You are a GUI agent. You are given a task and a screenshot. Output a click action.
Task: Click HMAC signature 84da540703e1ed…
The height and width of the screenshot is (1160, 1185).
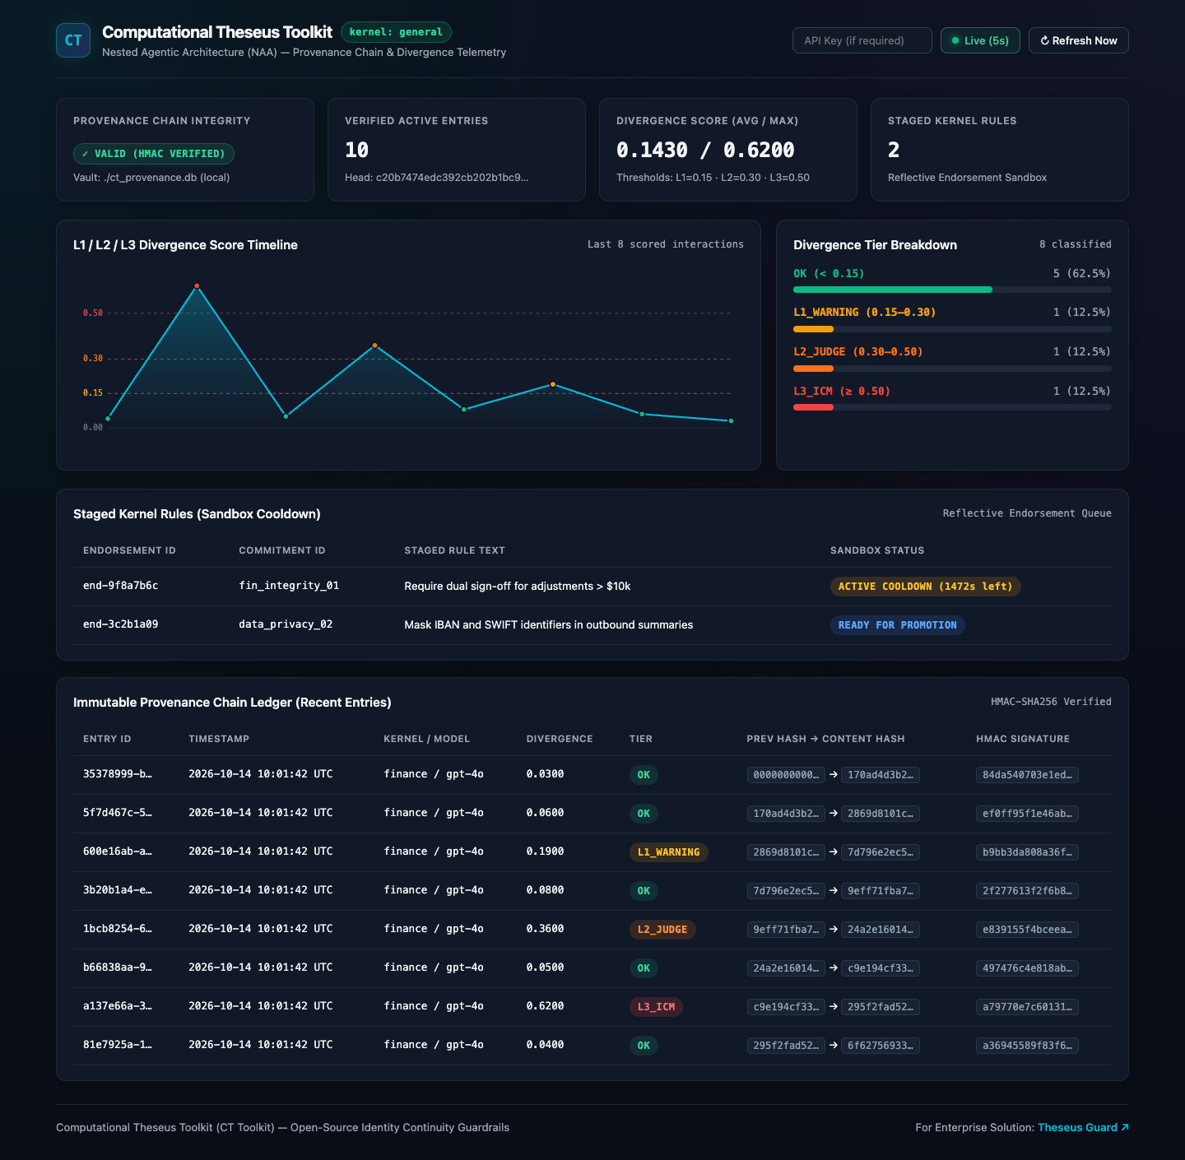1027,775
